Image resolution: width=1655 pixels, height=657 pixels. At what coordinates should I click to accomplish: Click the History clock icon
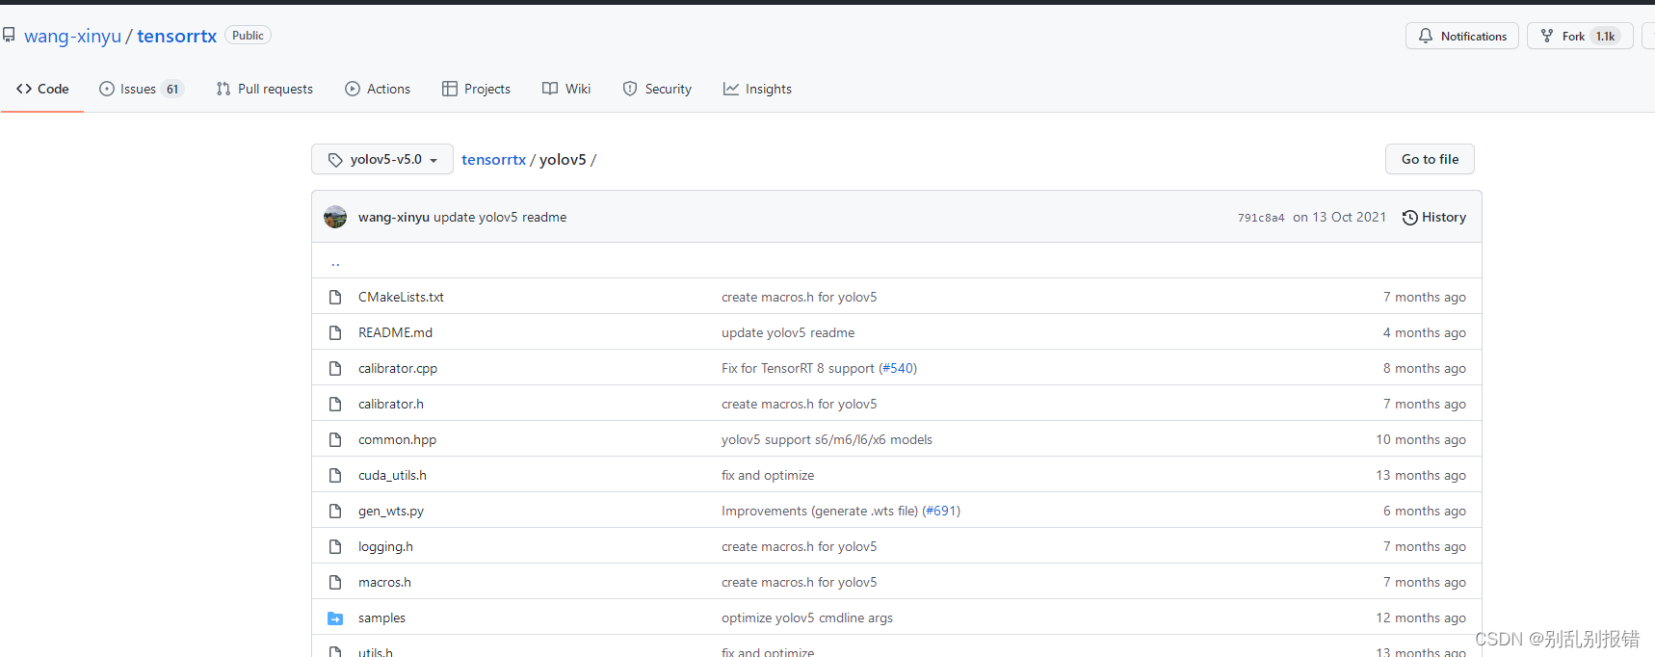tap(1409, 218)
